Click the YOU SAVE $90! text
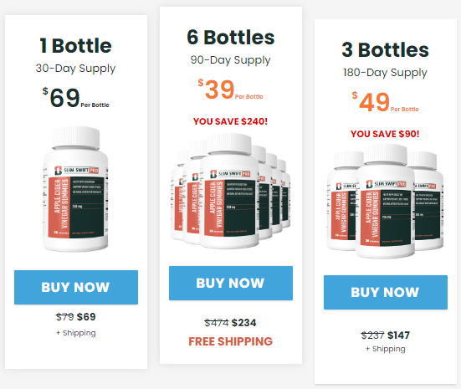This screenshot has height=389, width=461. point(385,134)
